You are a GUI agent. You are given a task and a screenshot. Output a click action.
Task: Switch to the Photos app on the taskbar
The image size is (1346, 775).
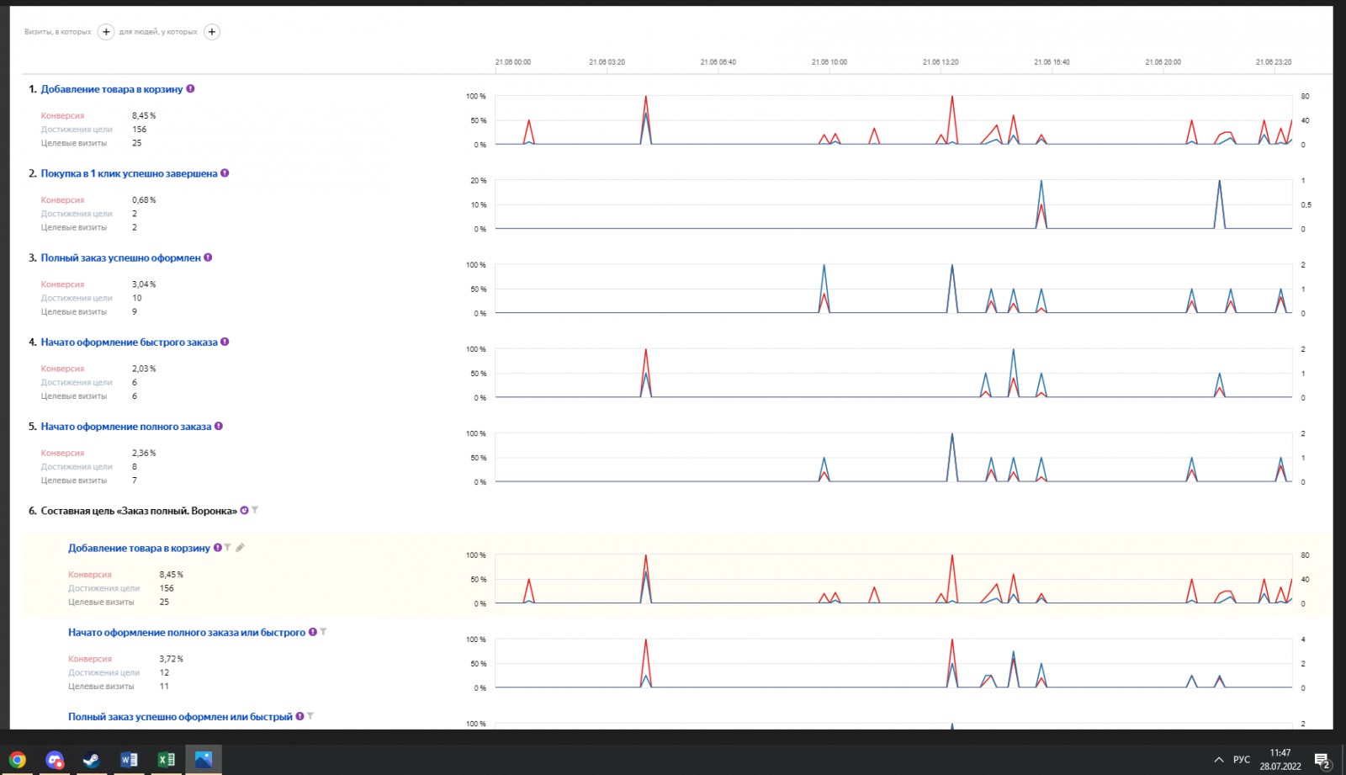[204, 760]
